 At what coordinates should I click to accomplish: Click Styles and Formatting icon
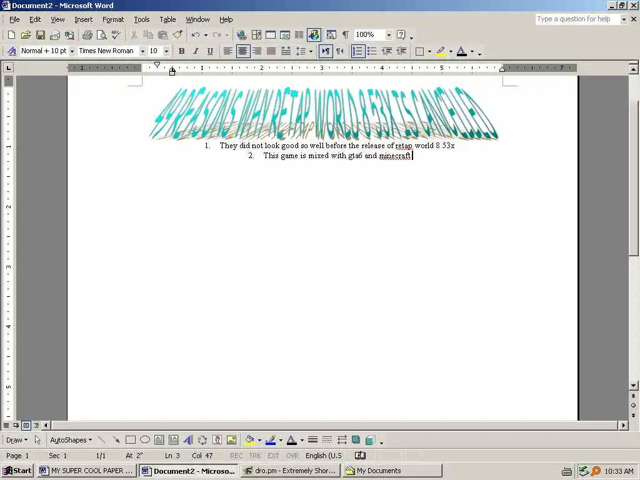coord(12,51)
